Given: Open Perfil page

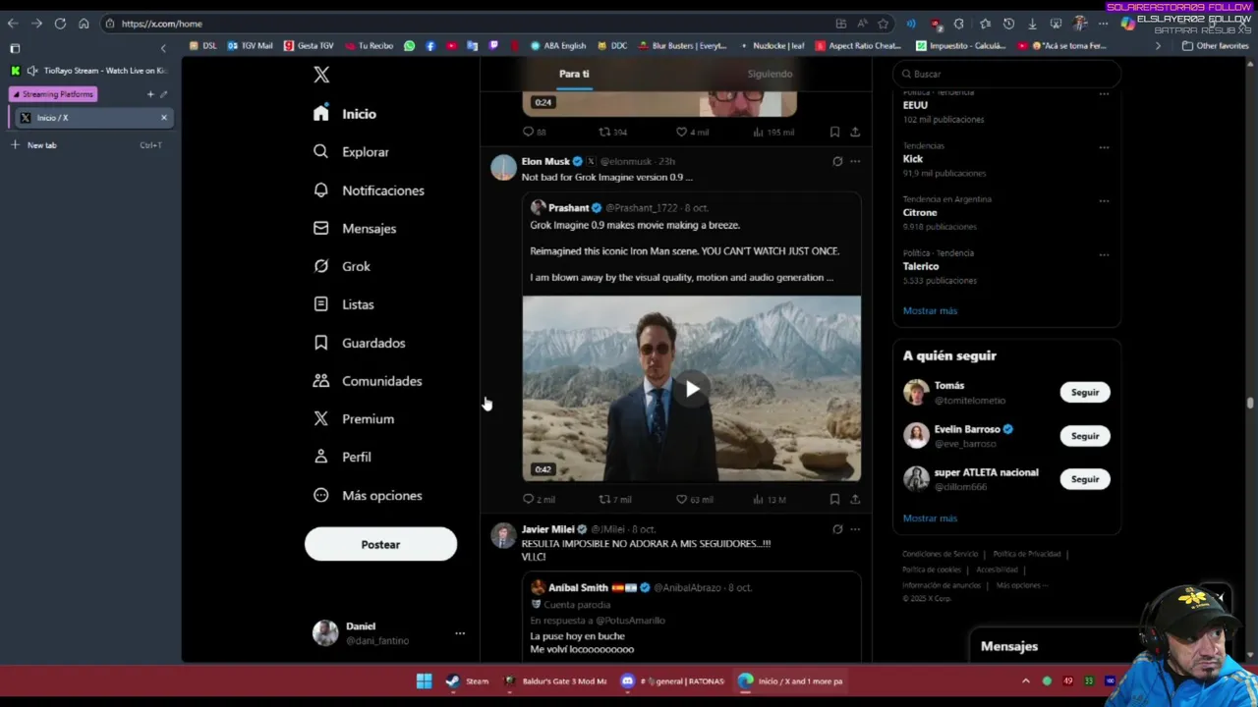Looking at the screenshot, I should pyautogui.click(x=342, y=457).
